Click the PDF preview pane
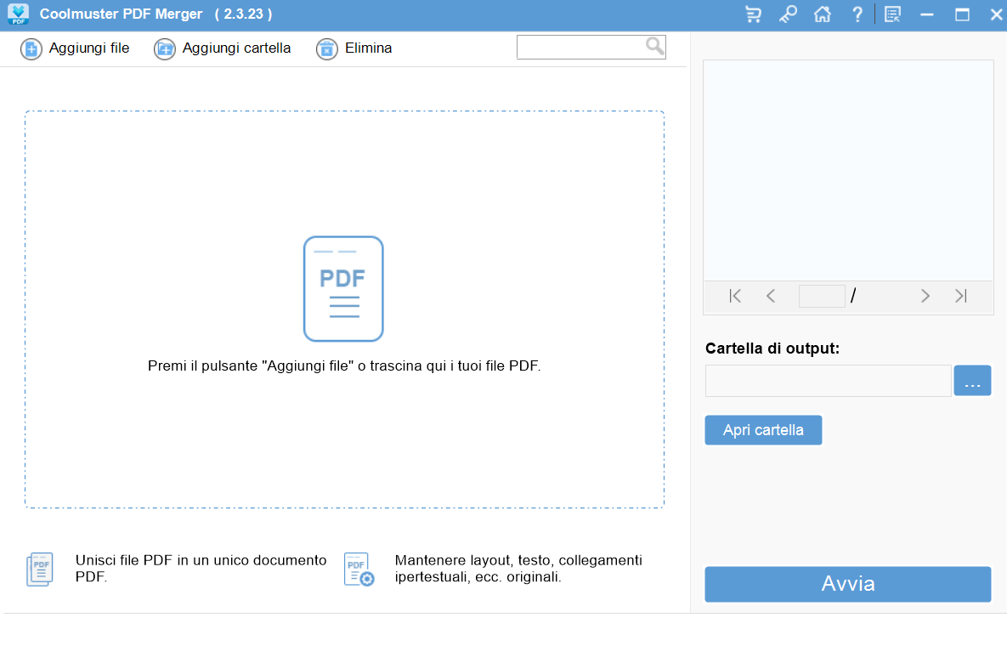The height and width of the screenshot is (646, 1007). tap(848, 170)
